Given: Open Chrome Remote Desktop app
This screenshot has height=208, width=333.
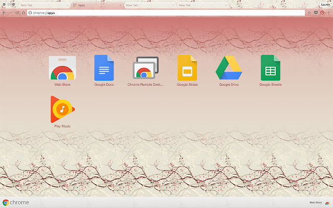Looking at the screenshot, I should click(146, 68).
